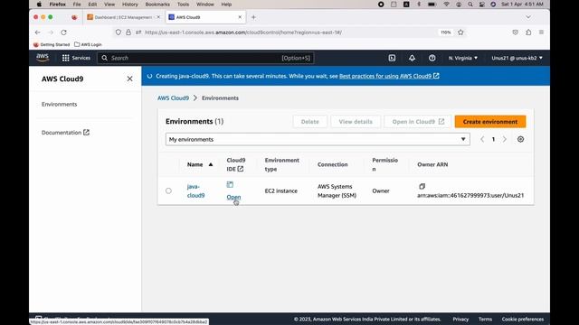
Task: Bookmark this page with star icon
Action: (x=460, y=32)
